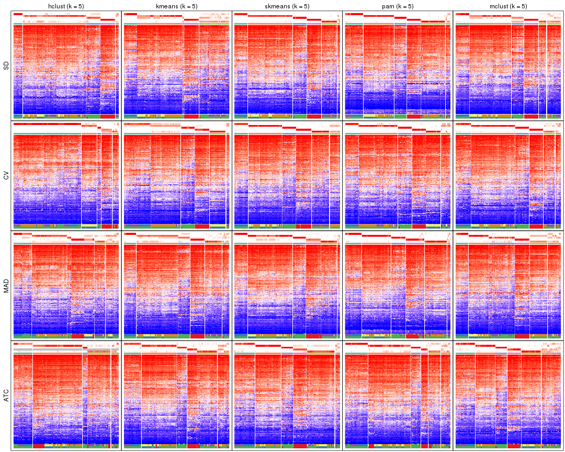The image size is (565, 452).
Task: Select the SD row label tab
Action: click(x=5, y=63)
